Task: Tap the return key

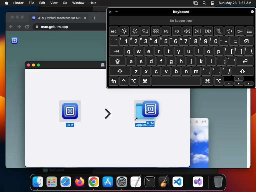Action: click(245, 61)
